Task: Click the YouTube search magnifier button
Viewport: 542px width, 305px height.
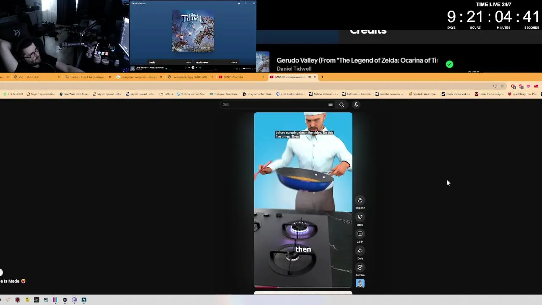Action: 341,105
